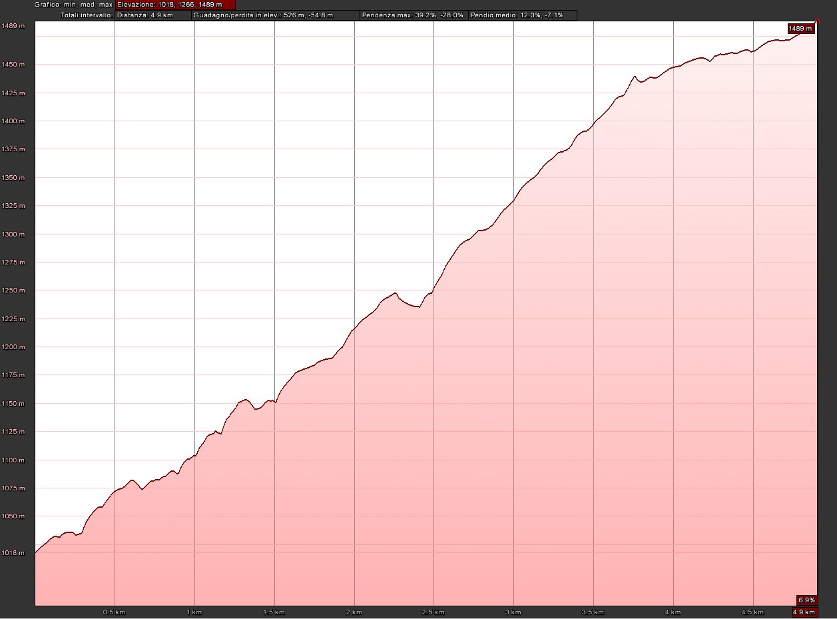Click the 1450 m label on elevation axis
837x619 pixels.
13,65
